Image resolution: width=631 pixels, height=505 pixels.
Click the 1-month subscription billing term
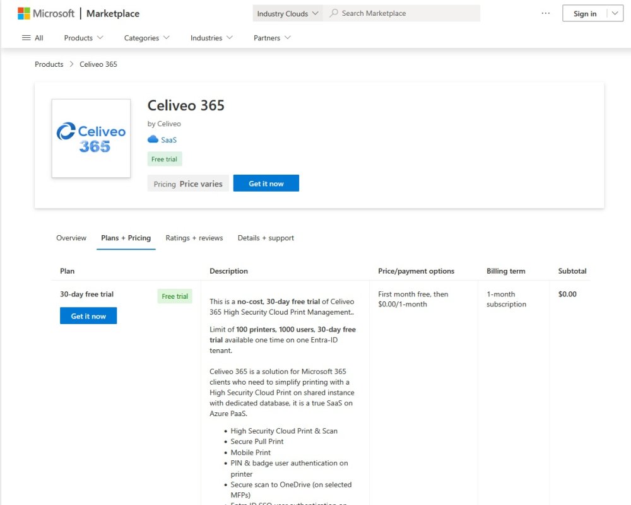tap(506, 299)
